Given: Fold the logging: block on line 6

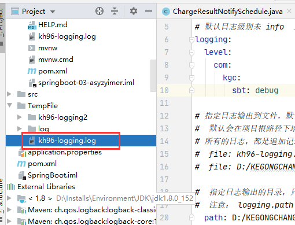Looking at the screenshot, I should coord(191,40).
